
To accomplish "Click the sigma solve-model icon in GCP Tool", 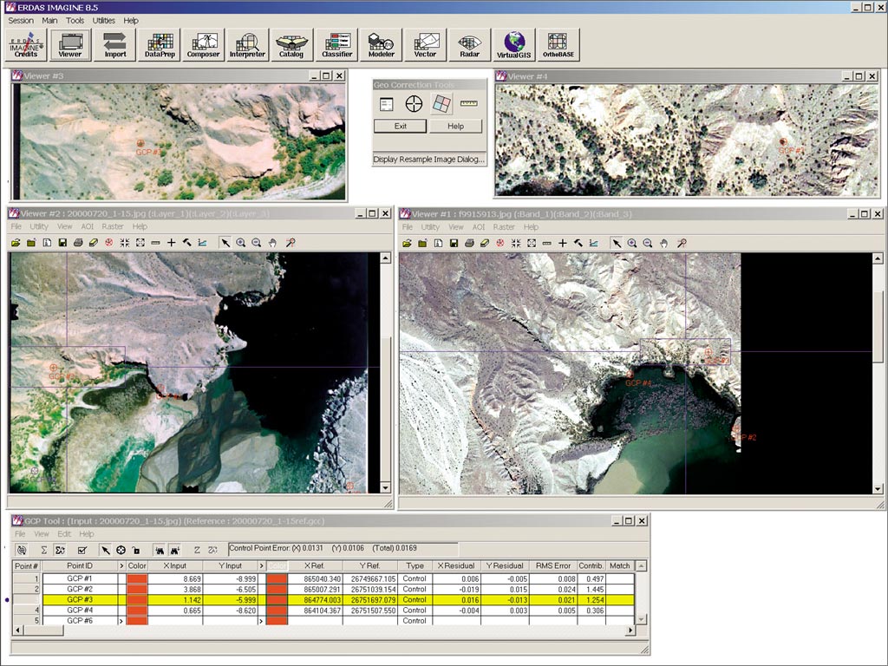I will (43, 550).
